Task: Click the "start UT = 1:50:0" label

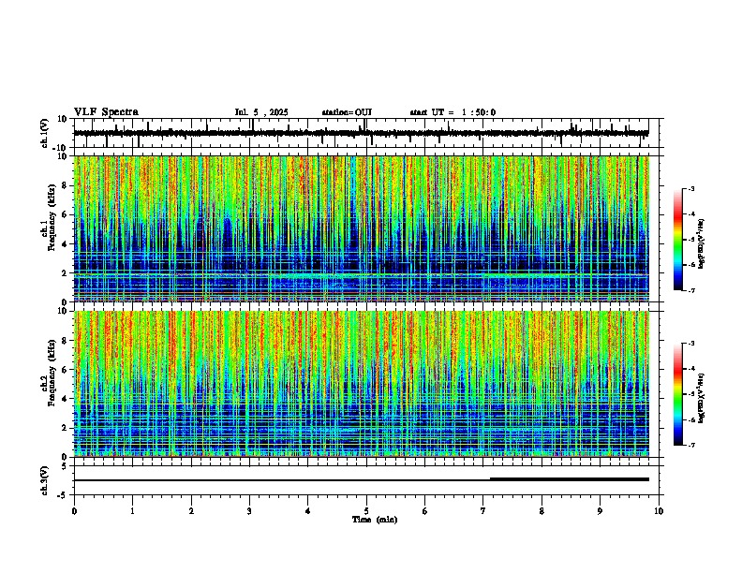Action: 453,112
